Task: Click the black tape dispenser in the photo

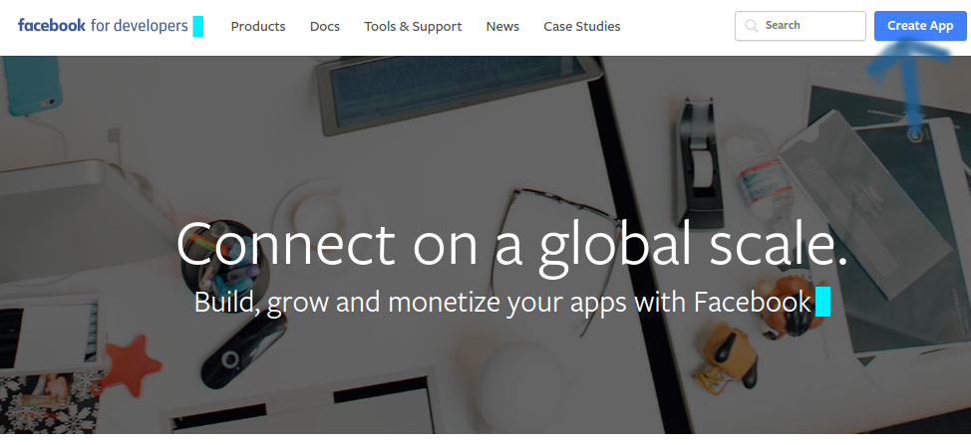Action: click(x=699, y=164)
